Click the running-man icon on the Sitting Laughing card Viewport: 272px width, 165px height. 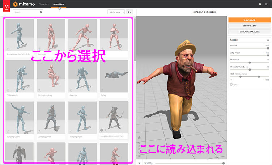[39, 90]
